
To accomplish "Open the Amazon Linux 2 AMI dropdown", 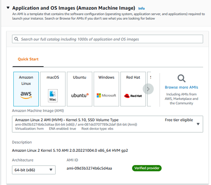I will click(x=107, y=124).
